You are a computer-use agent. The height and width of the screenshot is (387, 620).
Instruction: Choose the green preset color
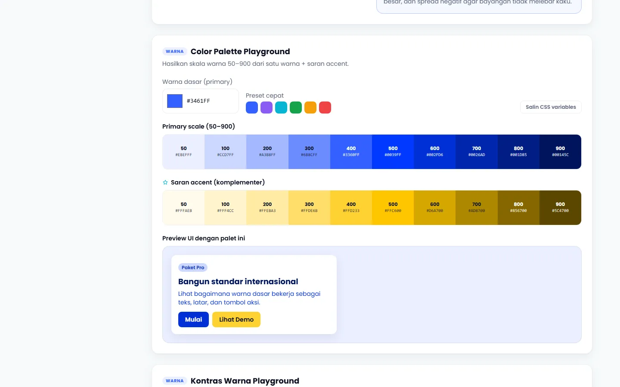(x=296, y=107)
